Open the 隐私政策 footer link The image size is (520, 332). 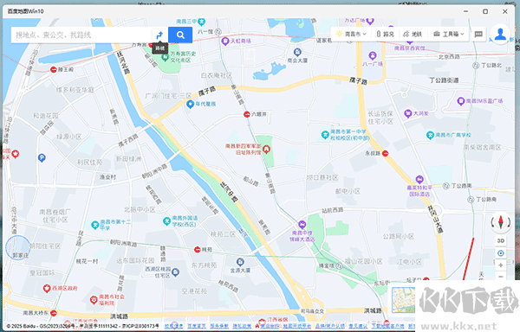(242, 326)
